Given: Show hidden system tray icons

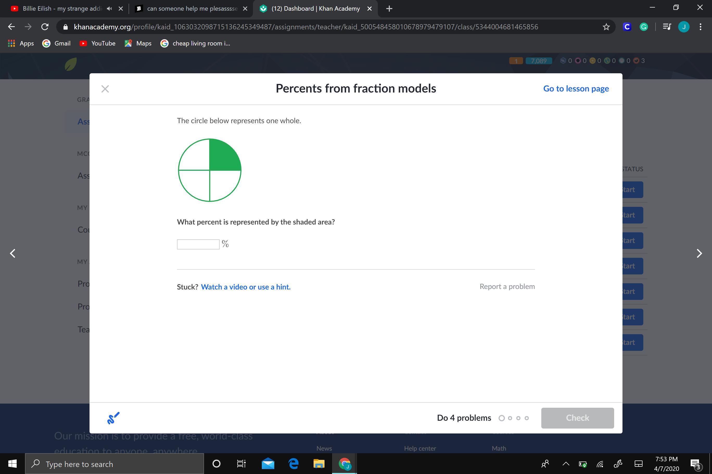Looking at the screenshot, I should 565,464.
